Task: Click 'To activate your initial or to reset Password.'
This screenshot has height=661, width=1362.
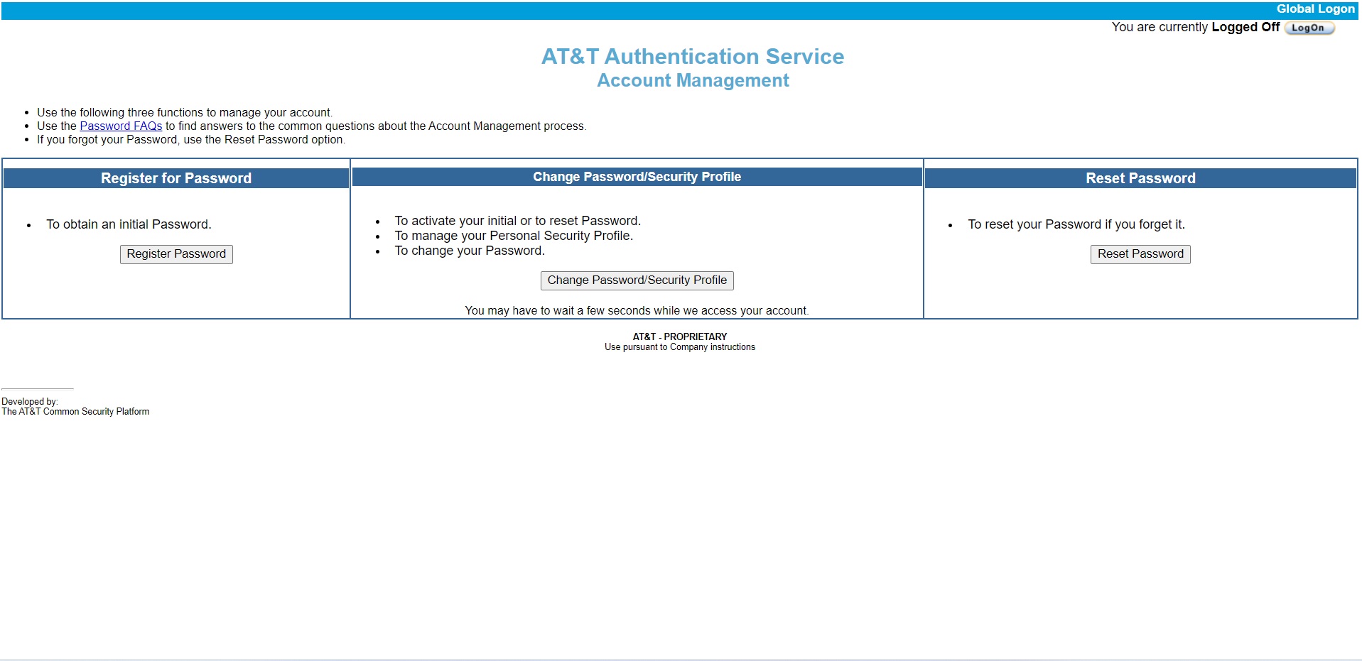Action: 517,221
